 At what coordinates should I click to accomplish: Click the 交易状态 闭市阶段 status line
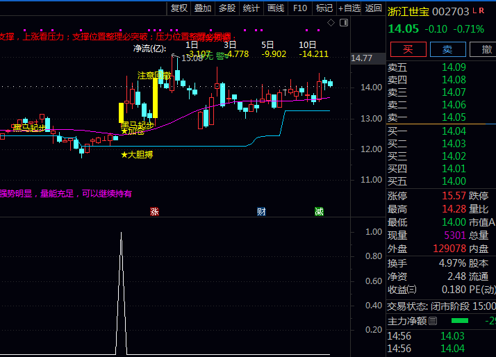click(x=442, y=306)
